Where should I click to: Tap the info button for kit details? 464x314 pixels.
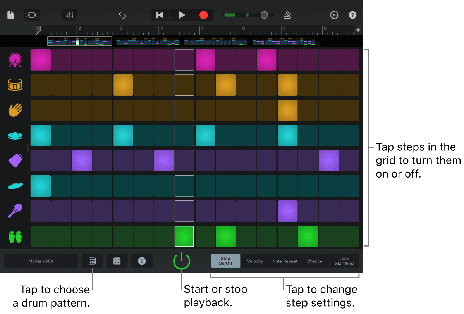pyautogui.click(x=142, y=261)
